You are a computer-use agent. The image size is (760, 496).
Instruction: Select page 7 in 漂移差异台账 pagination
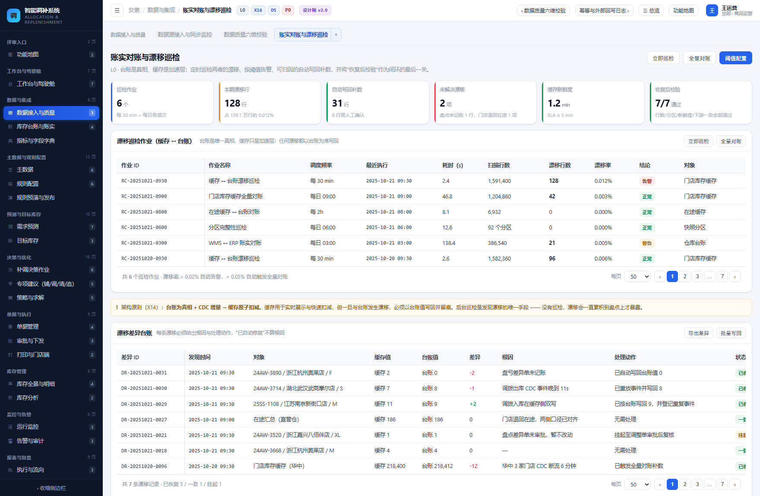pyautogui.click(x=722, y=484)
